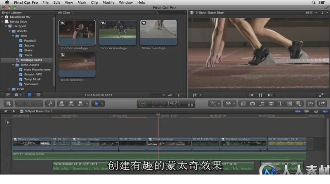Screen dimensions: 330x184
Task: Open the File menu
Action: tap(45, 2)
